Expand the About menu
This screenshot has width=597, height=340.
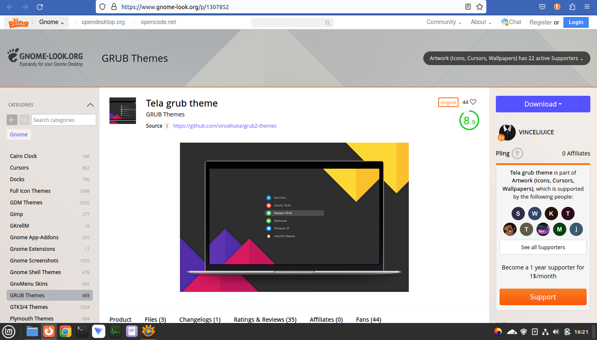point(481,22)
